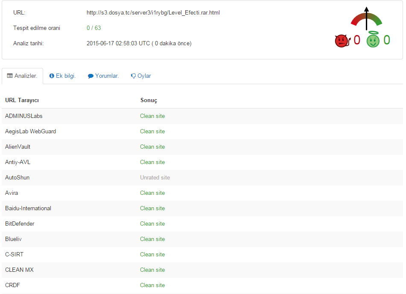The width and height of the screenshot is (406, 294).
Task: Click Clean site result for Baidu-International
Action: (x=152, y=208)
